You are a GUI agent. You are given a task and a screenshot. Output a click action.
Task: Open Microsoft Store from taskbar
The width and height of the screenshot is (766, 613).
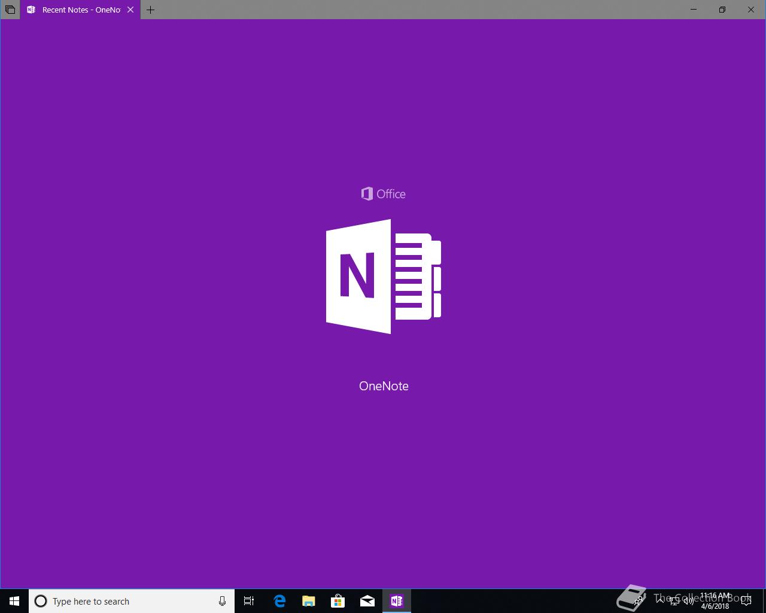[338, 601]
